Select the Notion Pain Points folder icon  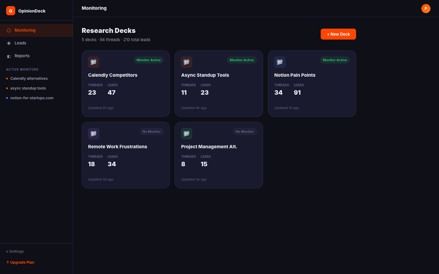(x=280, y=62)
